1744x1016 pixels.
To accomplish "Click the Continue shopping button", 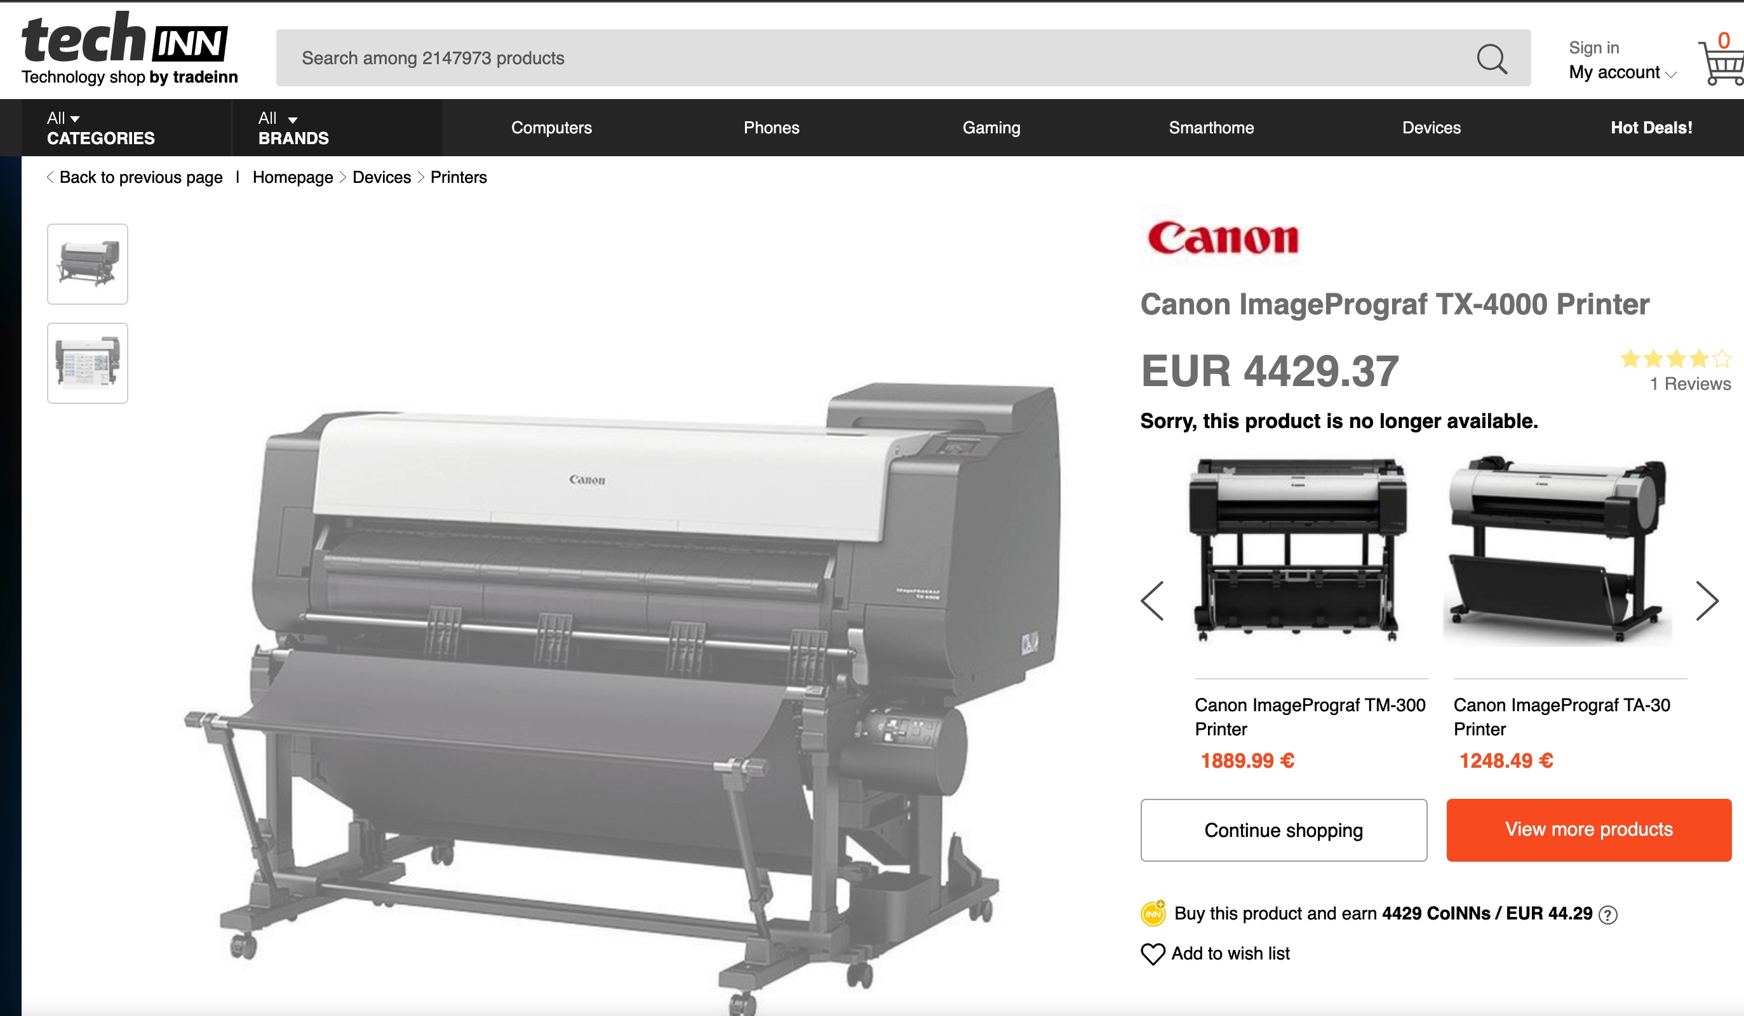I will [1284, 830].
